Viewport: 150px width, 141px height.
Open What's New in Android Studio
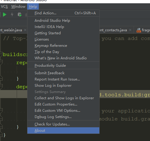tap(64, 58)
